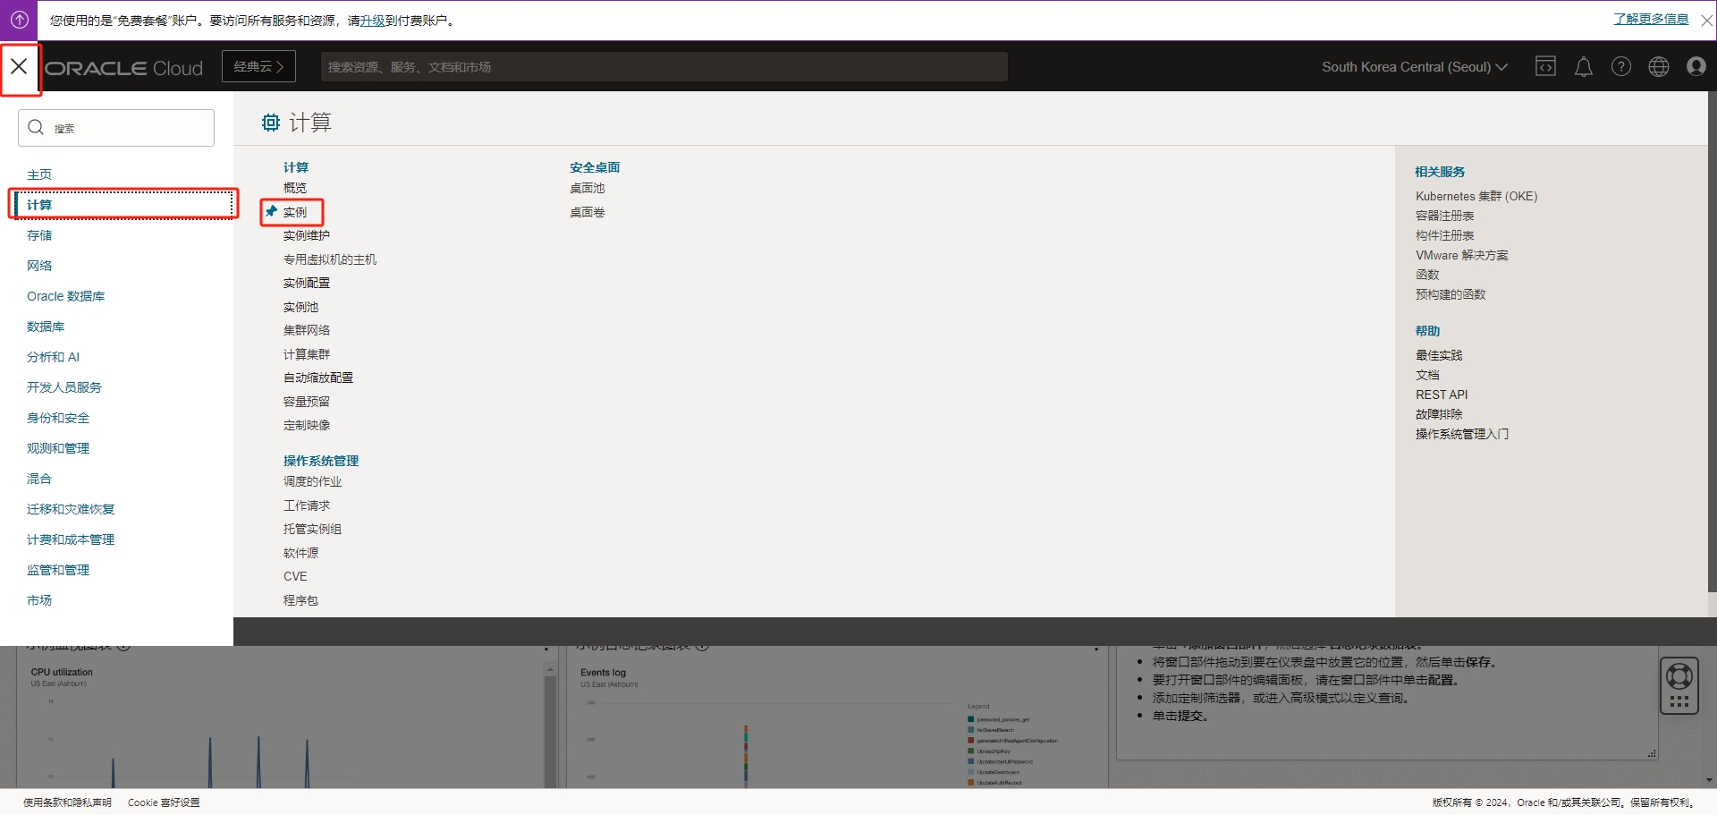Click the Oracle Cloud logo
The width and height of the screenshot is (1717, 815).
pos(124,68)
